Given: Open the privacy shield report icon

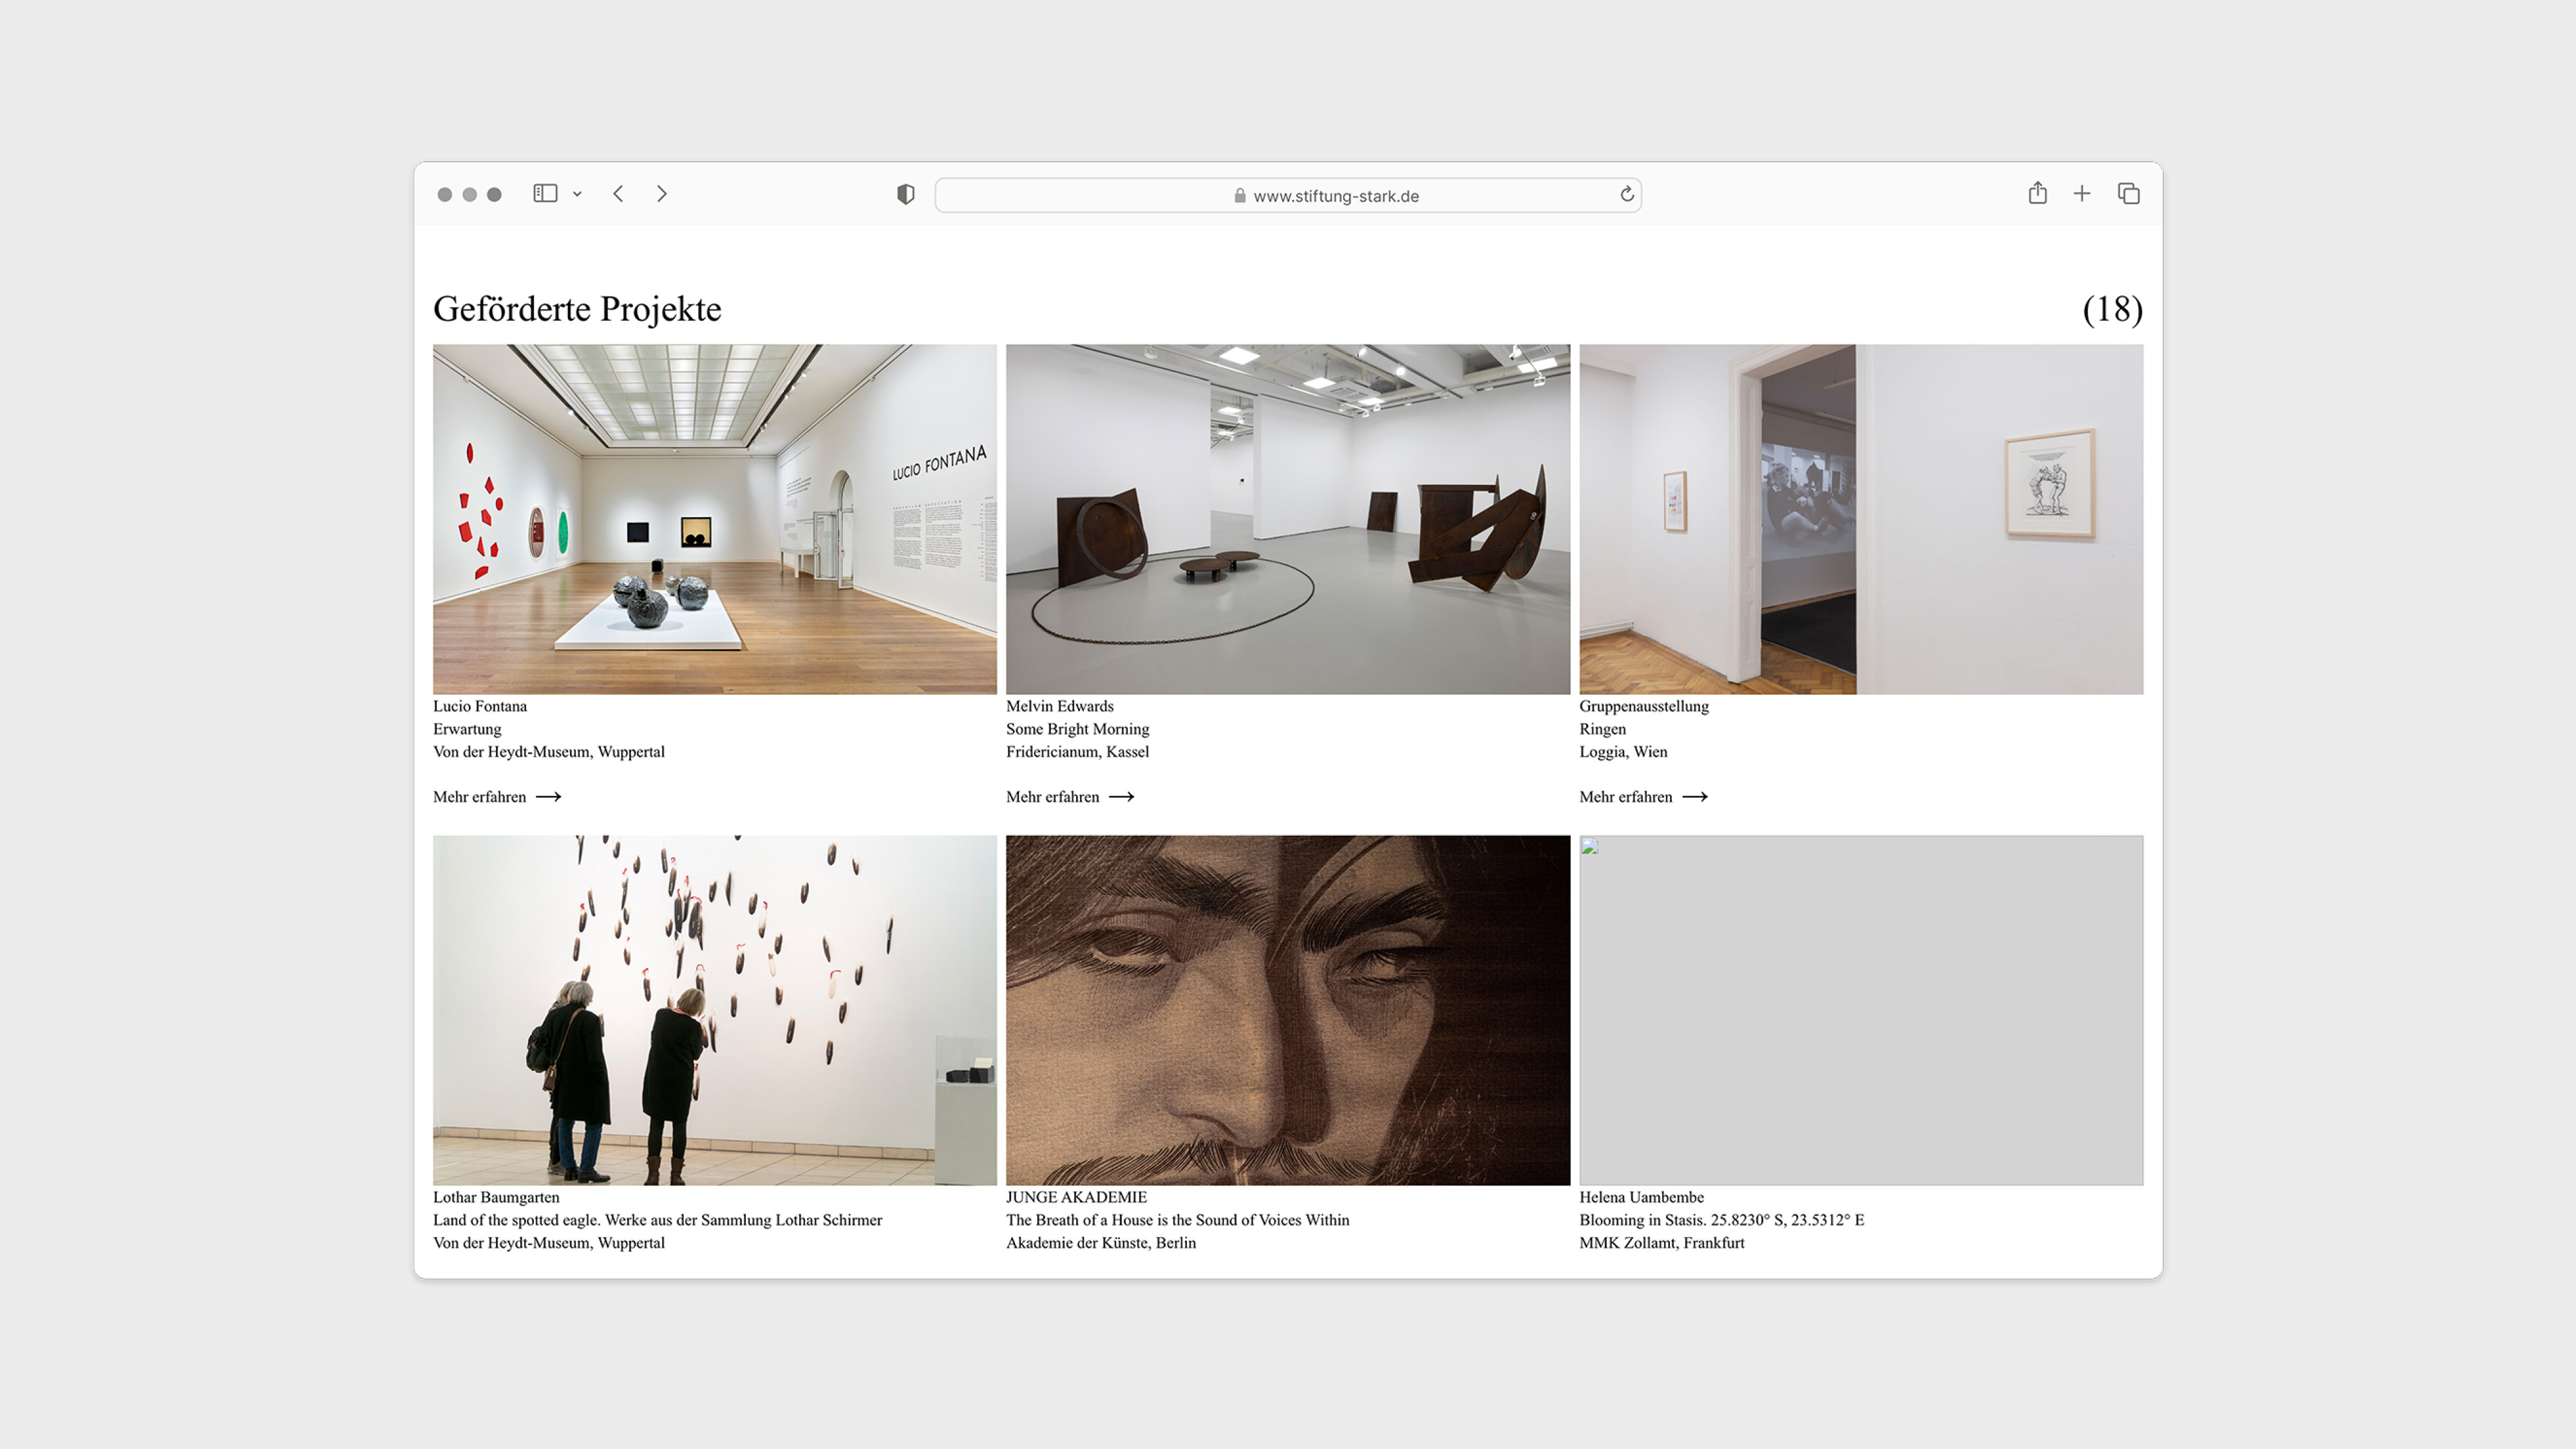Looking at the screenshot, I should pyautogui.click(x=906, y=194).
